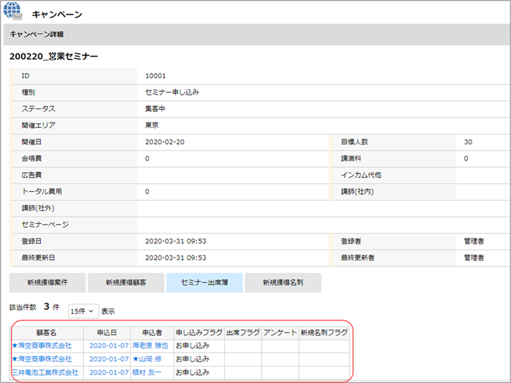Click お申し込み flag in 海老原 雅也 row
The height and width of the screenshot is (383, 511).
coord(192,346)
